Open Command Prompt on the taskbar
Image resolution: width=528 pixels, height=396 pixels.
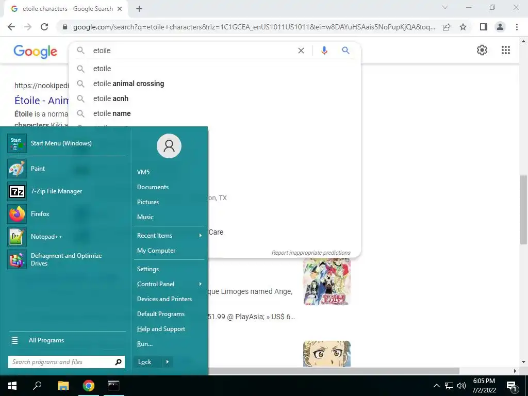(113, 386)
